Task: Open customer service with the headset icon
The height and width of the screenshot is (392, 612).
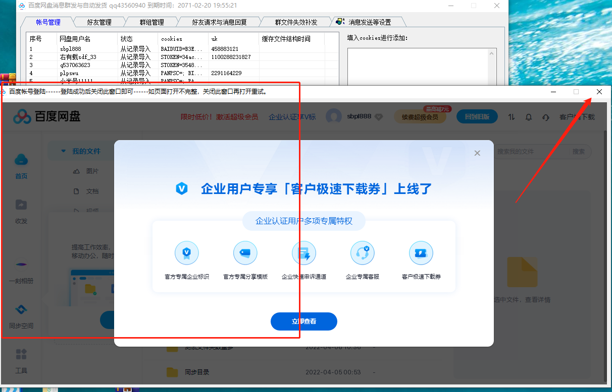Action: pyautogui.click(x=545, y=116)
